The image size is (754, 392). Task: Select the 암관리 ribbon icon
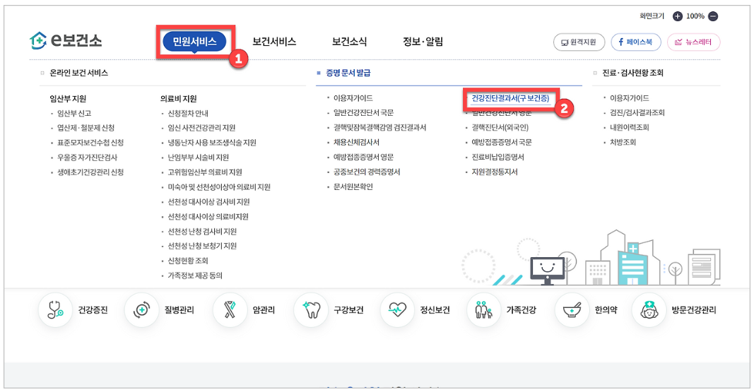click(230, 310)
